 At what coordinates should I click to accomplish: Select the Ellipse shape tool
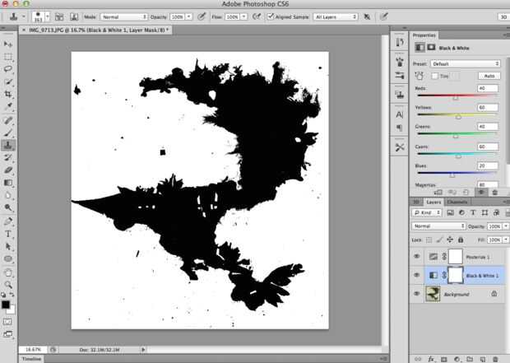click(8, 259)
